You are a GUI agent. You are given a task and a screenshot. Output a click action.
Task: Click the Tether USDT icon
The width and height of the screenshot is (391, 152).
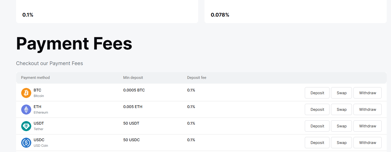click(26, 126)
